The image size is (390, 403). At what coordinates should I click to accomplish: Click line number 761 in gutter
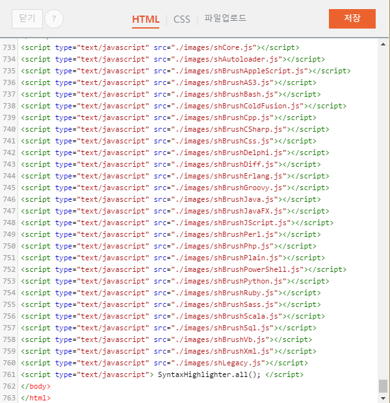9,374
